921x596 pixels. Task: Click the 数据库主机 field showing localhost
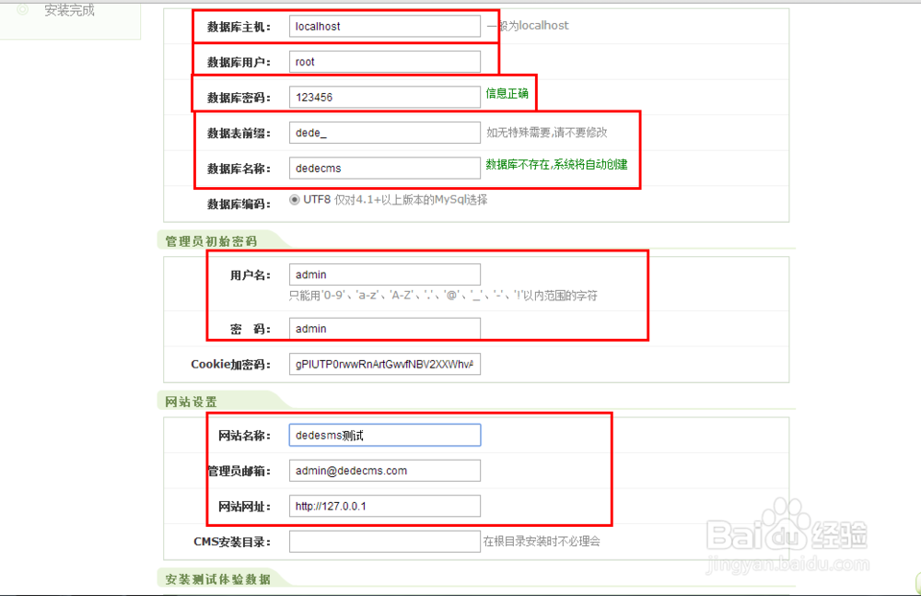point(384,26)
